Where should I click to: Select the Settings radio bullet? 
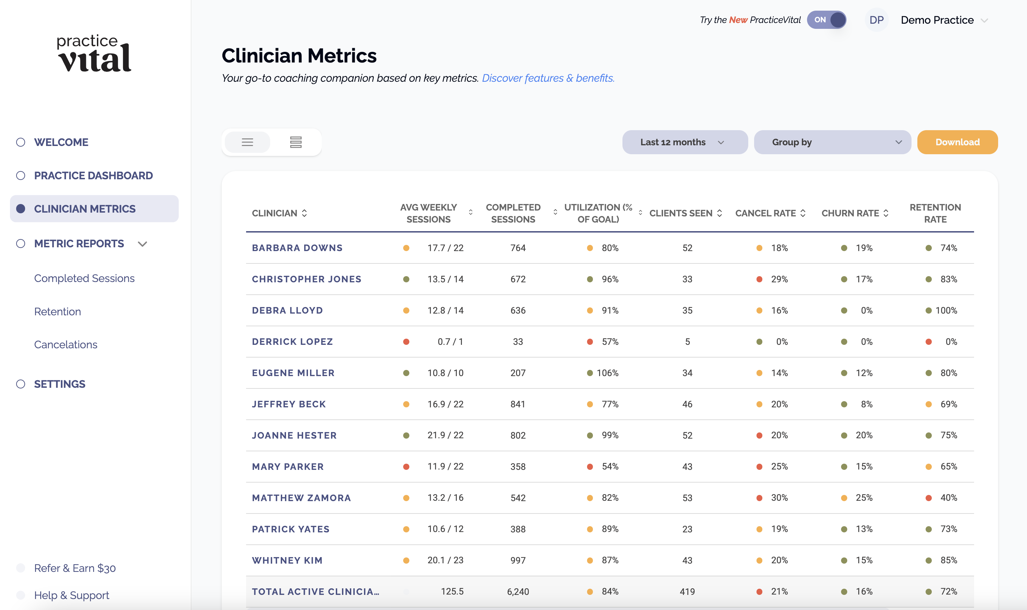click(21, 384)
